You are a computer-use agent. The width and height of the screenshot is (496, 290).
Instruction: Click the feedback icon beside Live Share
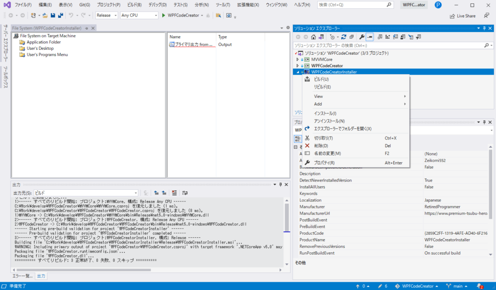point(486,15)
